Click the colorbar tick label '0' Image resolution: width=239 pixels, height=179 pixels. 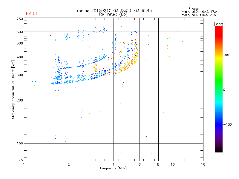point(224,90)
